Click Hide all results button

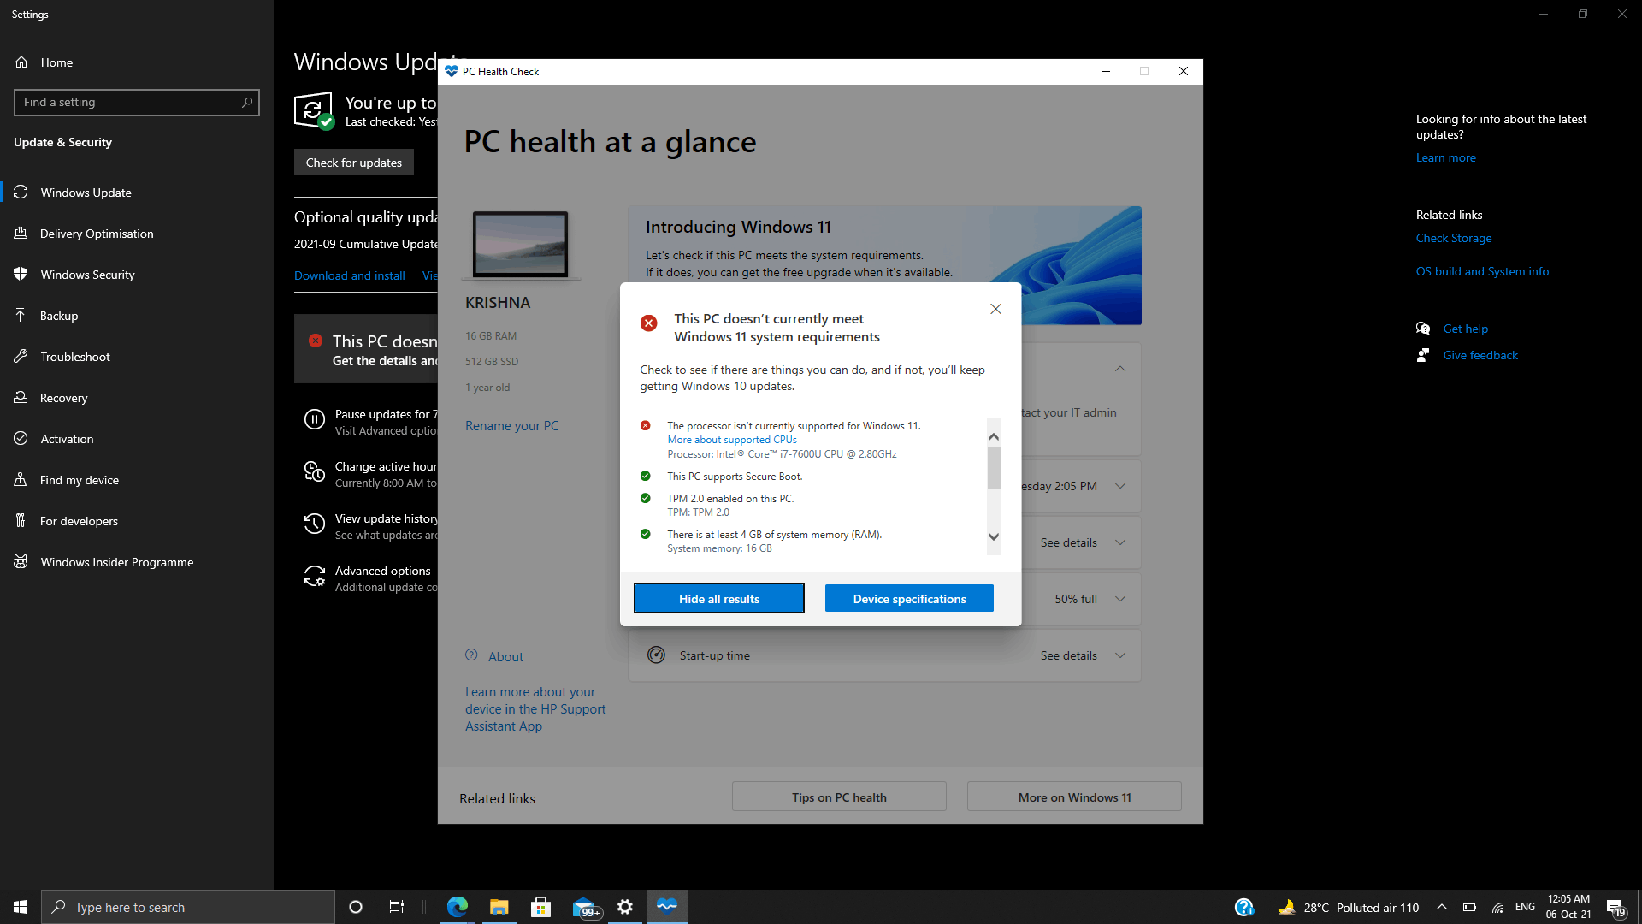click(x=718, y=599)
